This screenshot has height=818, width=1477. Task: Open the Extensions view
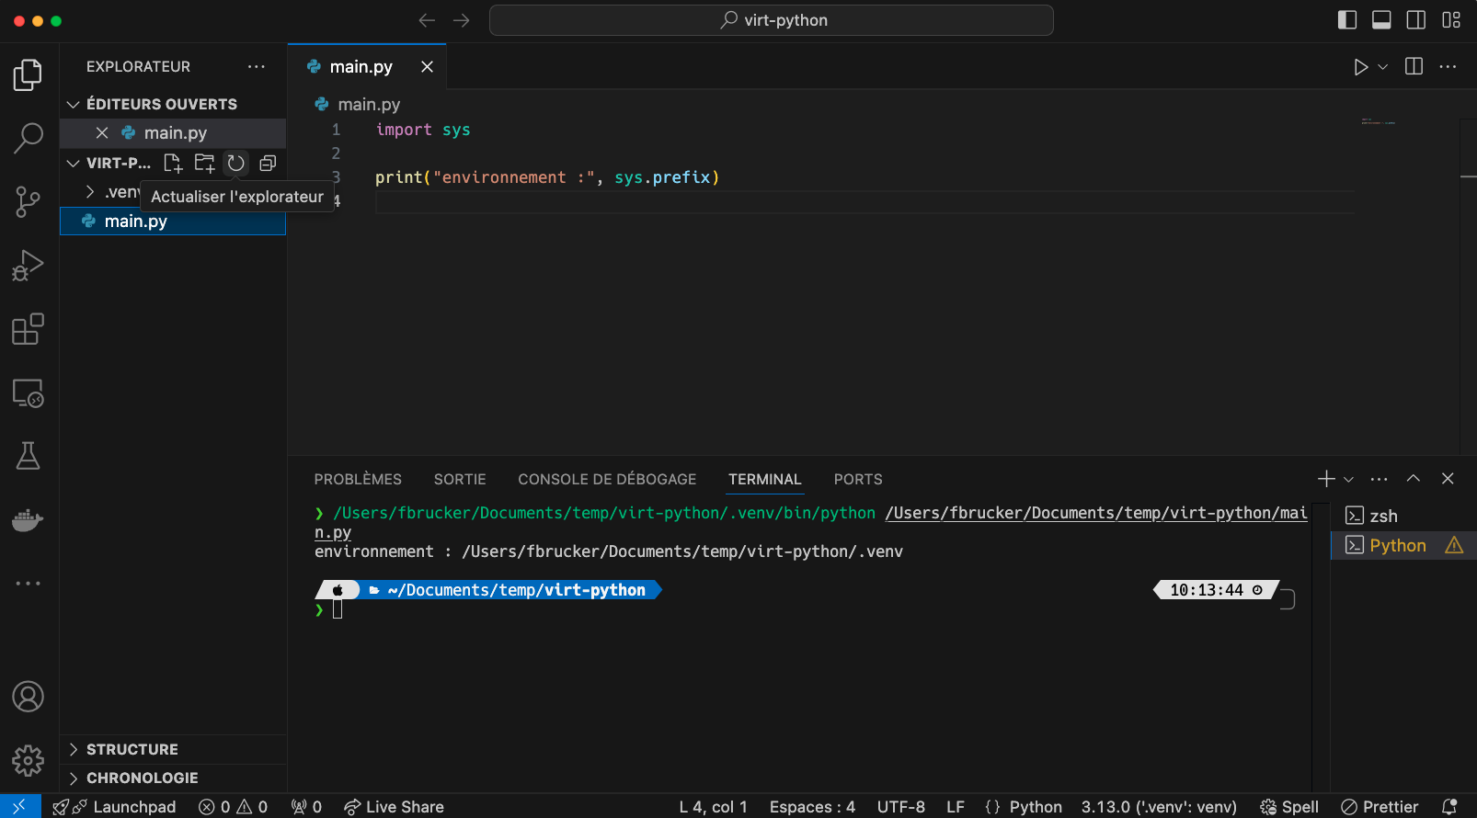coord(28,329)
